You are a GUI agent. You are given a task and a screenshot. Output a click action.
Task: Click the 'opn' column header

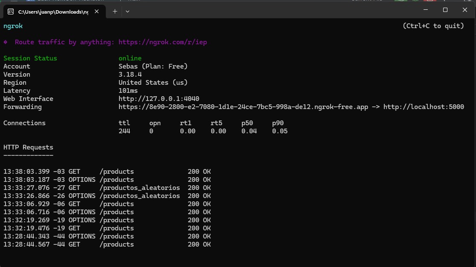click(155, 123)
